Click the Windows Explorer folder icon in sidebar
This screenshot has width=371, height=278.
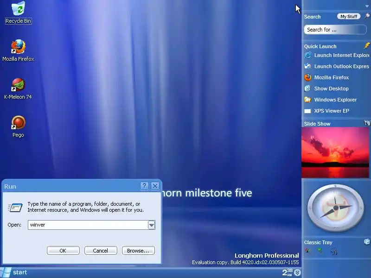point(308,100)
